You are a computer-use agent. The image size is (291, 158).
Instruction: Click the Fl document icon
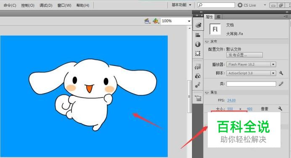click(215, 29)
